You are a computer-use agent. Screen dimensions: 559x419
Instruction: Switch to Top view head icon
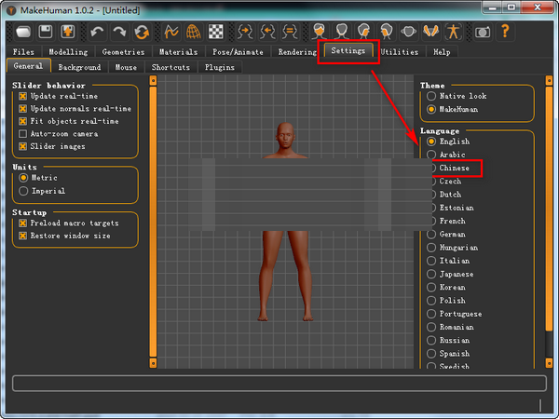click(x=408, y=32)
